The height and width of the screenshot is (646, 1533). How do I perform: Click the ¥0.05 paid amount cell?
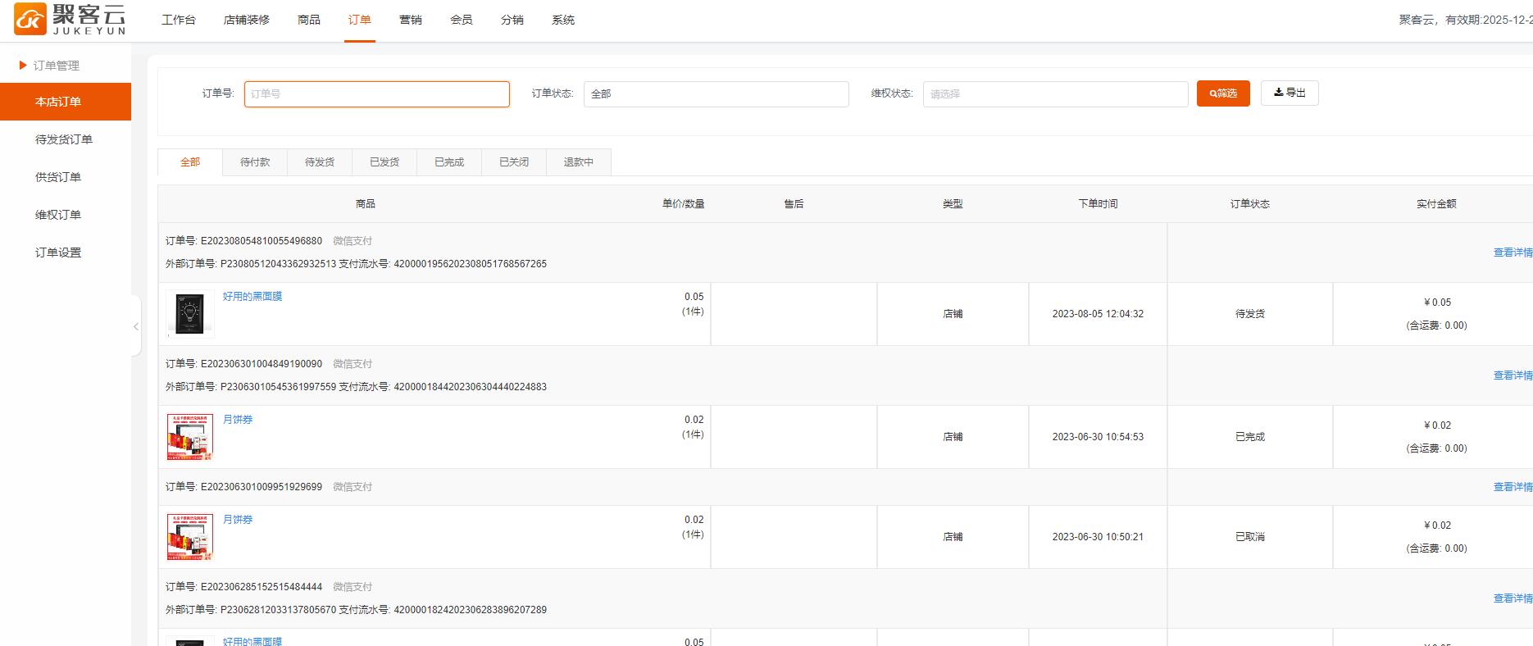coord(1436,314)
